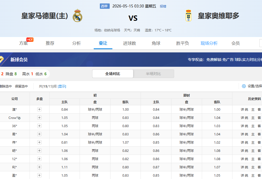Click the 盈* company name
The width and height of the screenshot is (262, 179).
(15, 175)
